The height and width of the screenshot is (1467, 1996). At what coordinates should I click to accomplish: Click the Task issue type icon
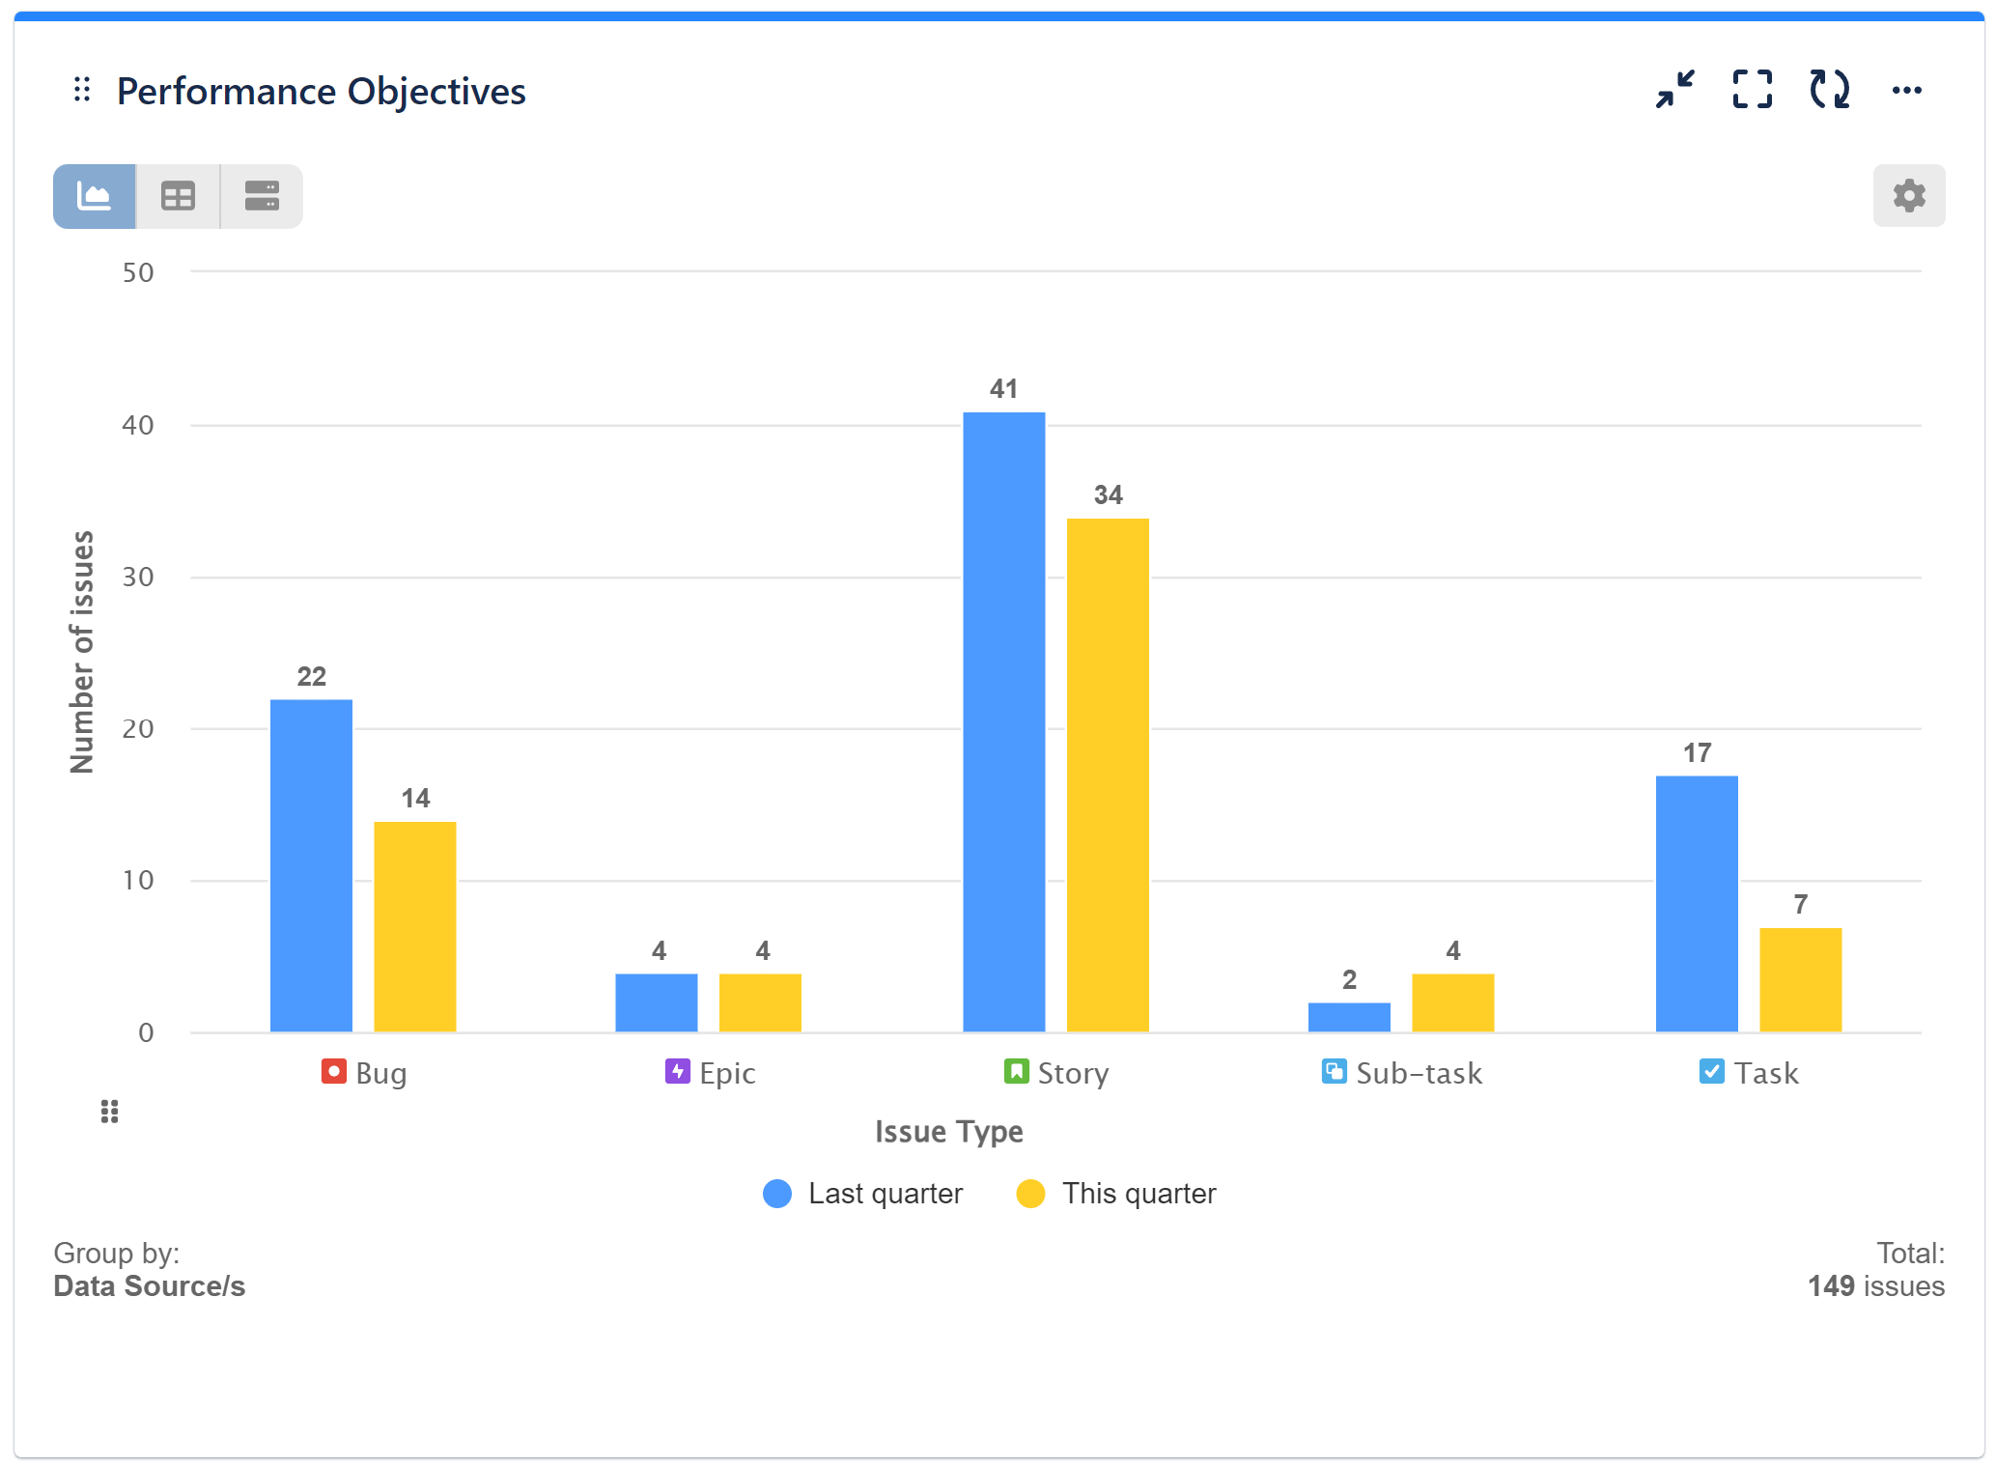tap(1710, 1070)
